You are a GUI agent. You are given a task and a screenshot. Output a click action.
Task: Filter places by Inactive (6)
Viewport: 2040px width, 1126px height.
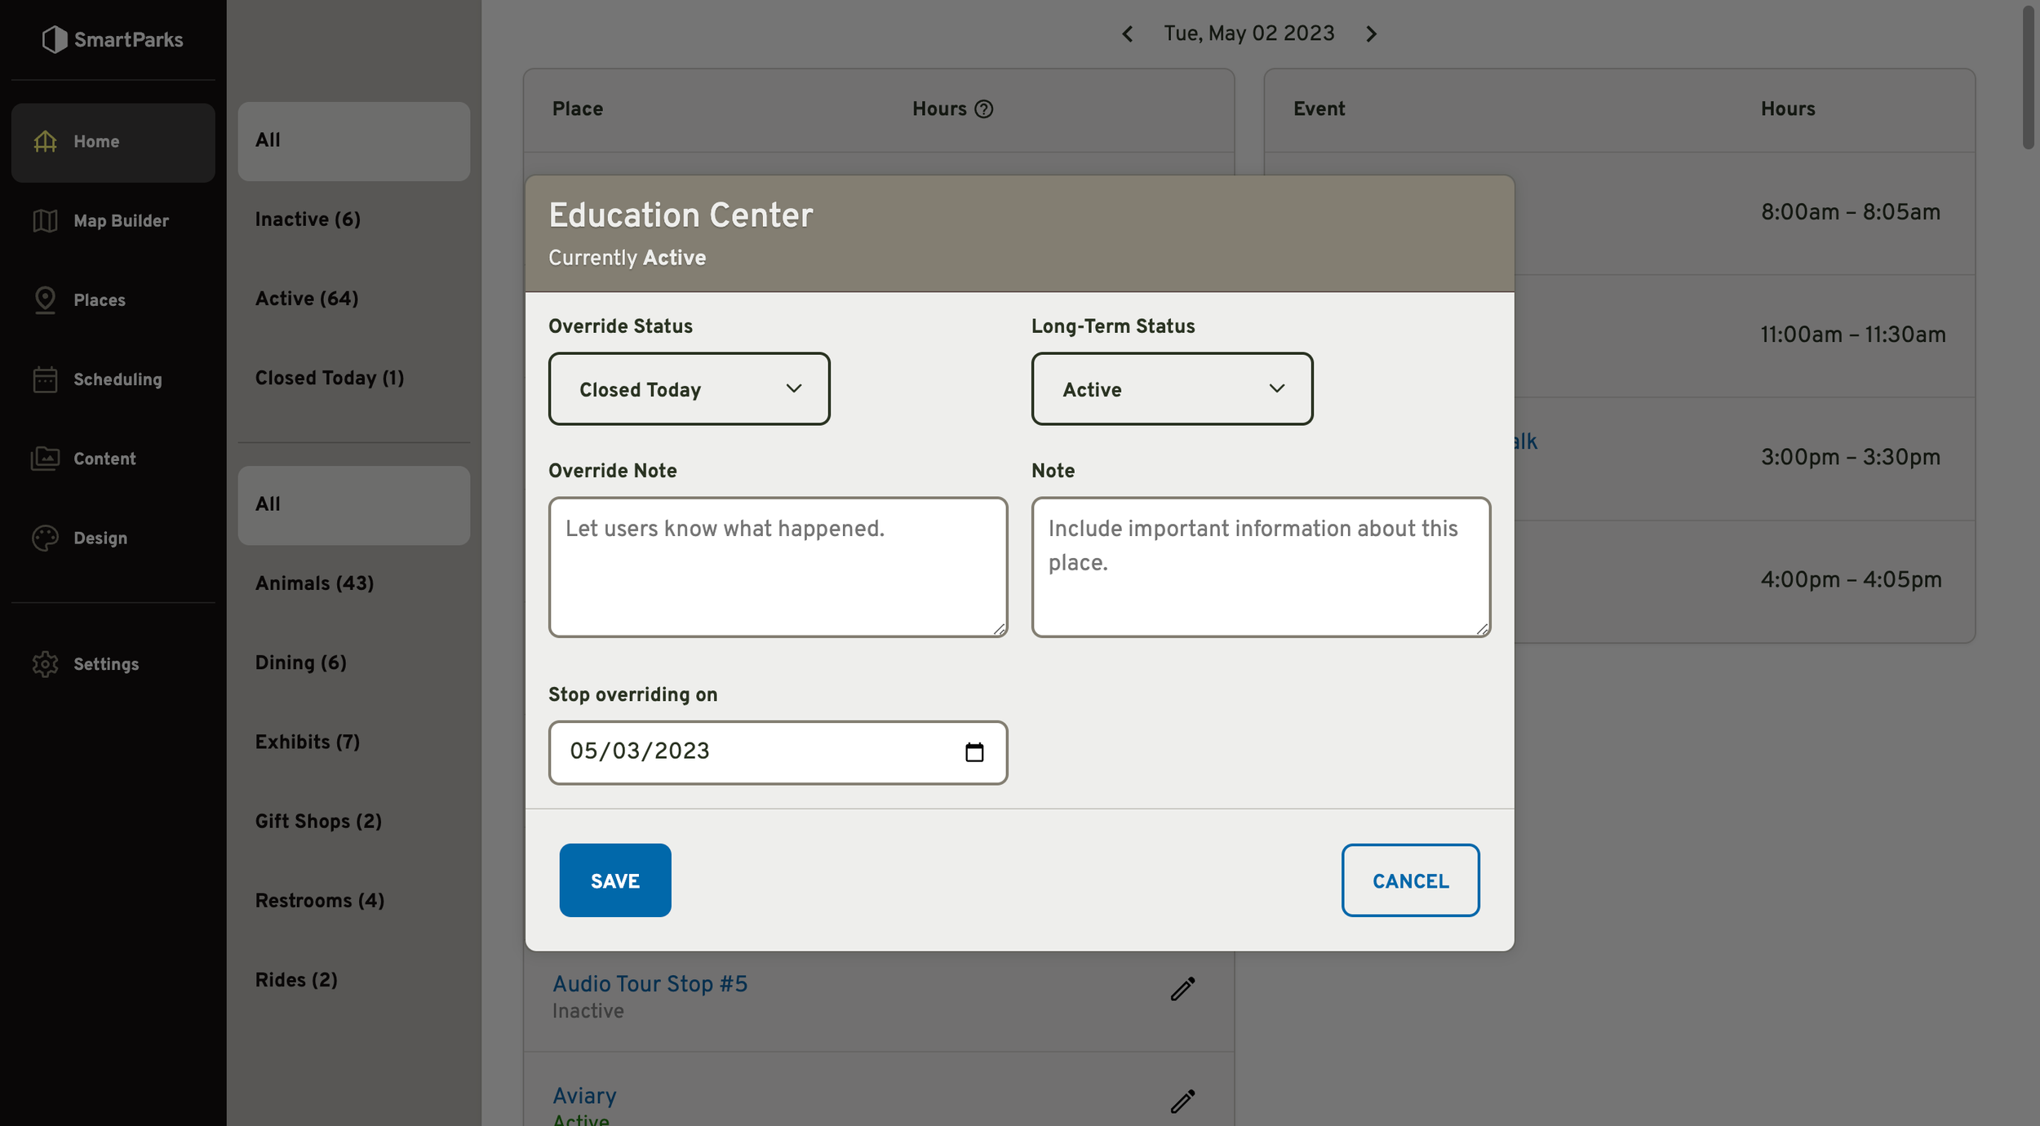click(308, 219)
